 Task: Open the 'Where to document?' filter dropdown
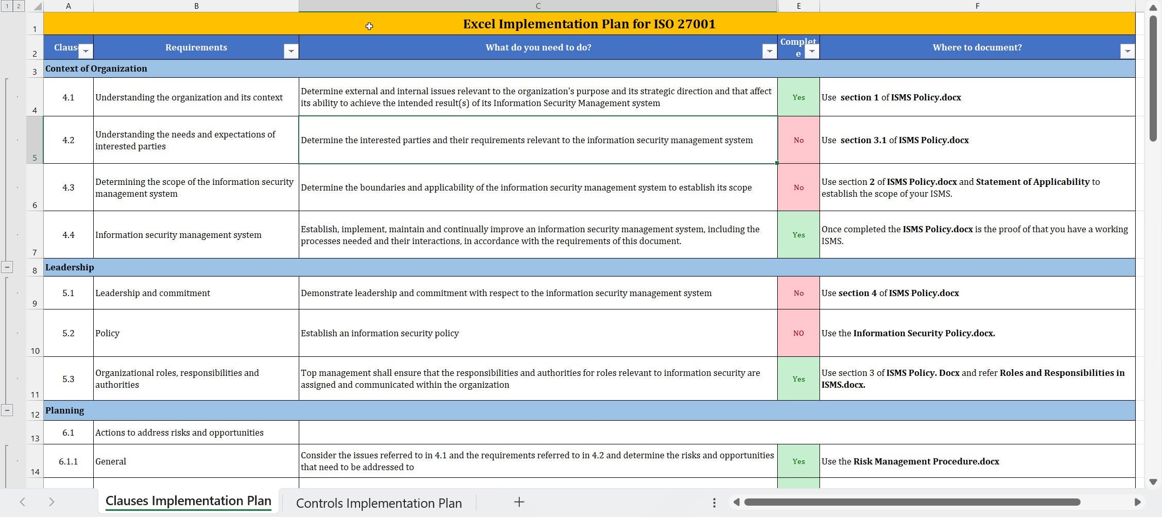click(1128, 50)
